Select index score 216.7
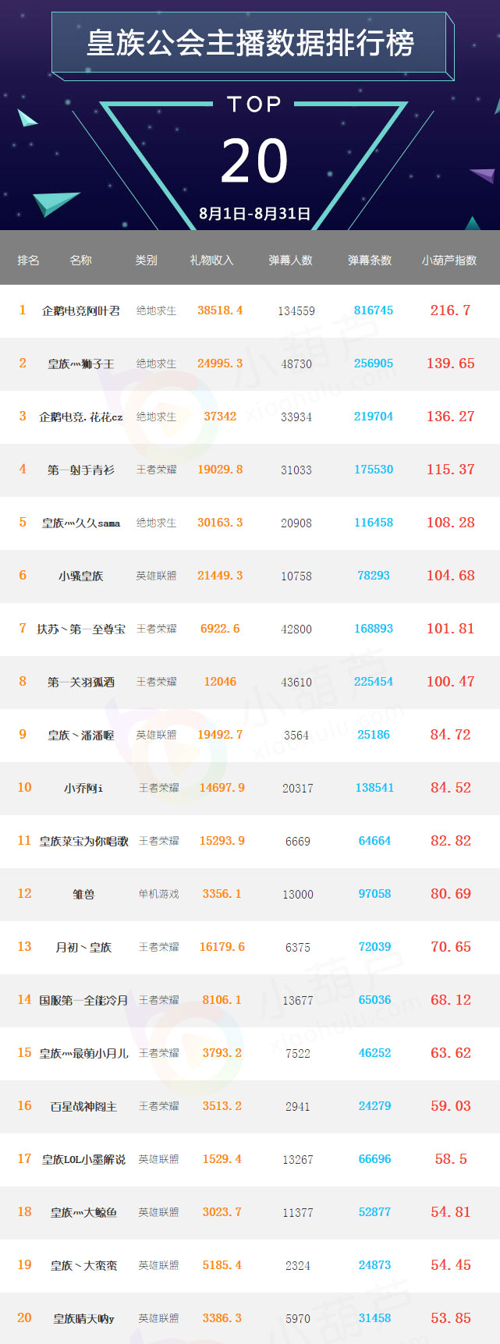 point(450,310)
